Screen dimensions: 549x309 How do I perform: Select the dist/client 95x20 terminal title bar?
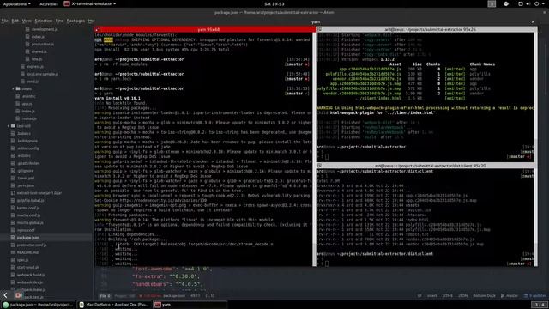(426, 166)
